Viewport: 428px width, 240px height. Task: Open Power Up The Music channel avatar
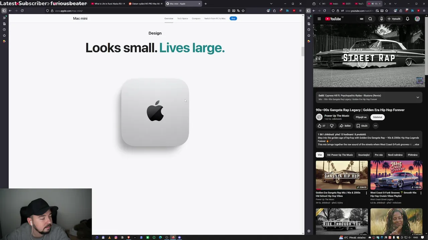(319, 117)
